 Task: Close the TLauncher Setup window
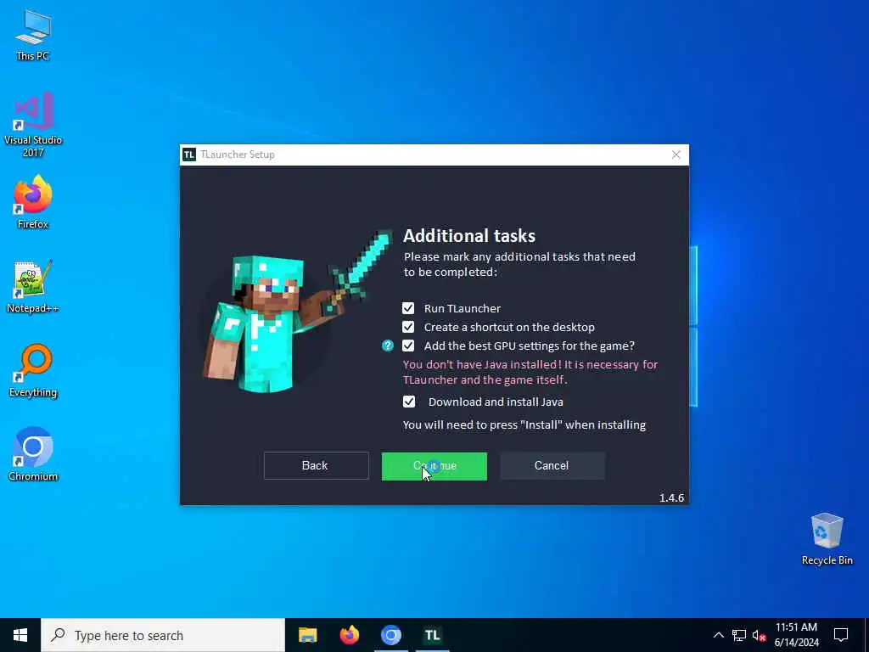click(x=676, y=155)
